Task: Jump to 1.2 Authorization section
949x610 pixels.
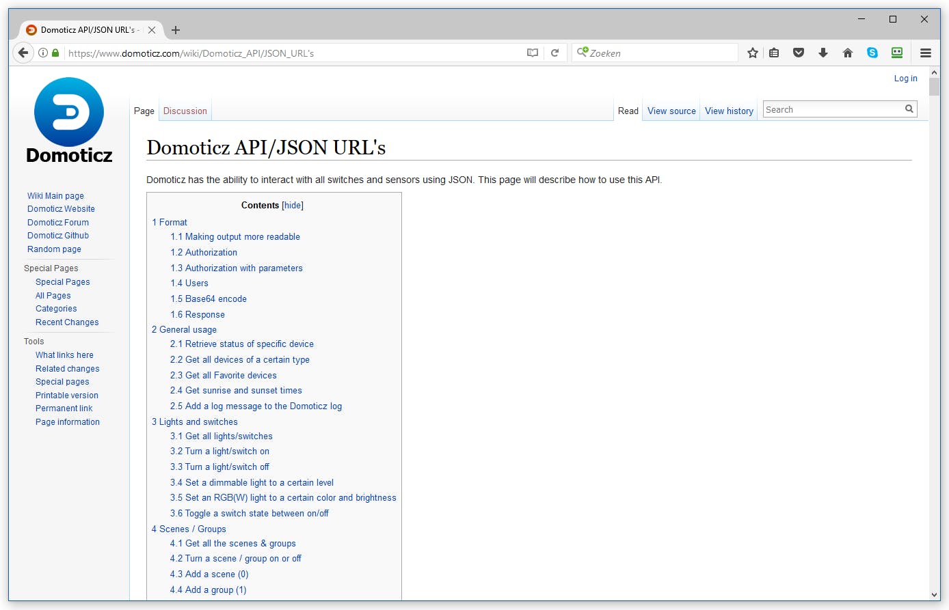Action: pos(204,252)
